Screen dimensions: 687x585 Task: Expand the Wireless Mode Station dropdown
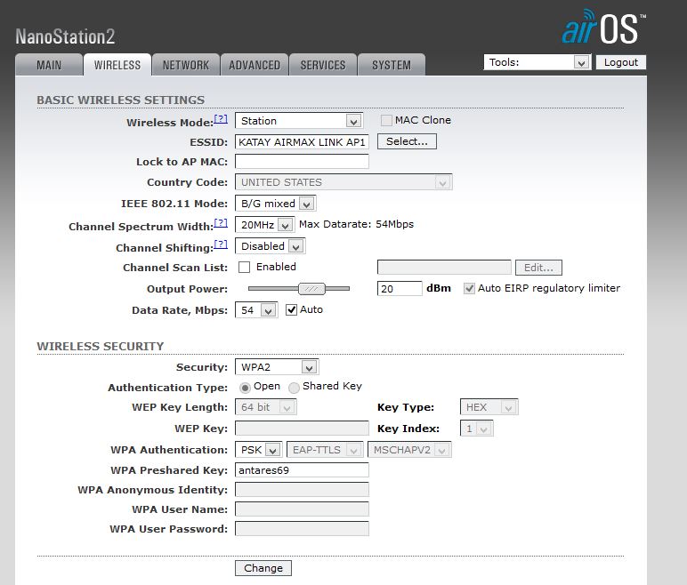click(299, 121)
